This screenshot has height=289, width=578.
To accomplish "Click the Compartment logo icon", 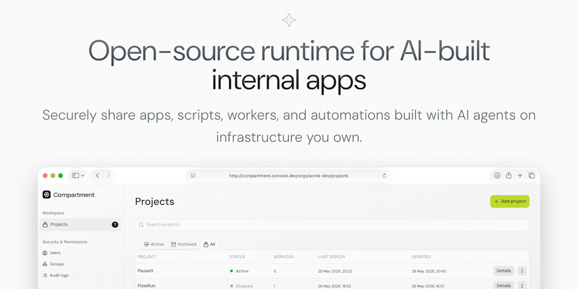I will click(46, 195).
